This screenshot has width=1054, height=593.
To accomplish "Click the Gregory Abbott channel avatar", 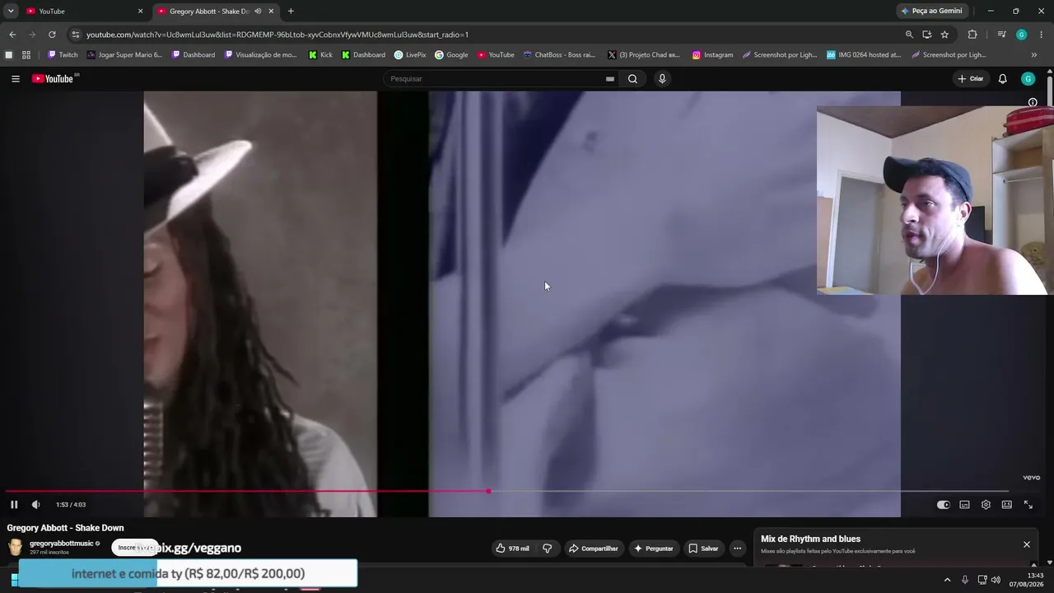I will click(x=16, y=548).
